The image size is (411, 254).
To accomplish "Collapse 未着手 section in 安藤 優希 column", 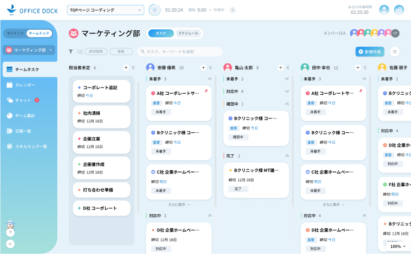I will point(210,79).
